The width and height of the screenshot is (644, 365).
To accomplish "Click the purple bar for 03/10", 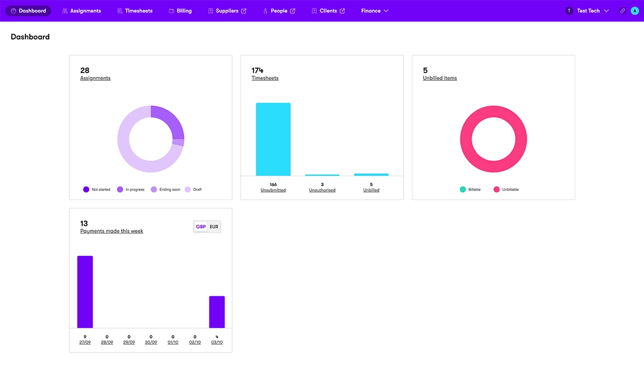I will (x=217, y=312).
